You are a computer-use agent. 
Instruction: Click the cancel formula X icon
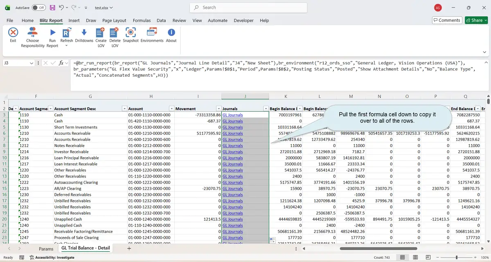(x=46, y=63)
